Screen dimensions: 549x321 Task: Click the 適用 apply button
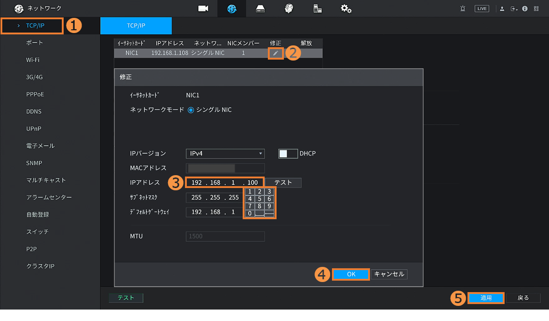pos(486,298)
